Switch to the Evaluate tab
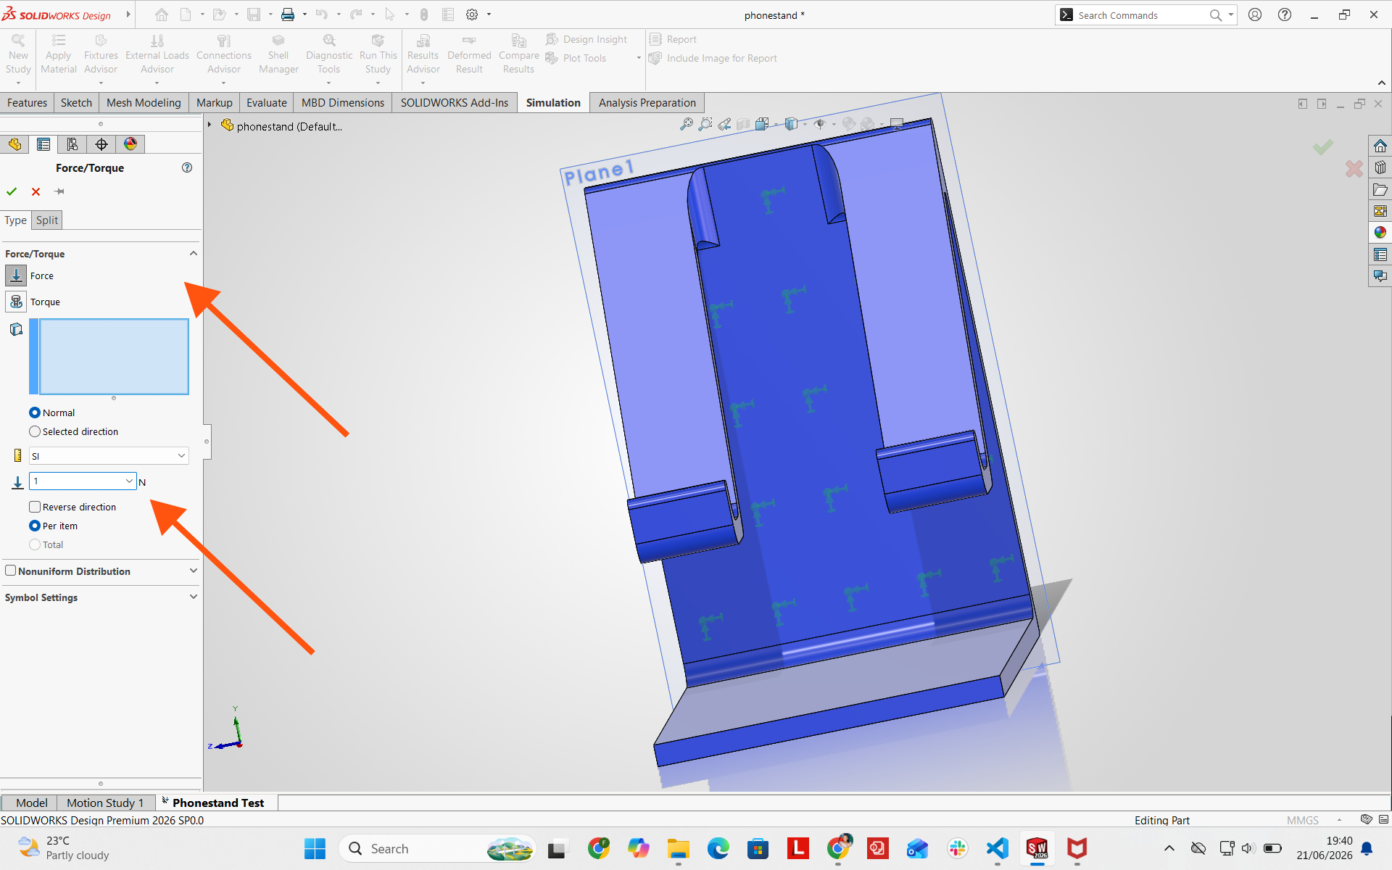This screenshot has width=1392, height=870. click(267, 102)
